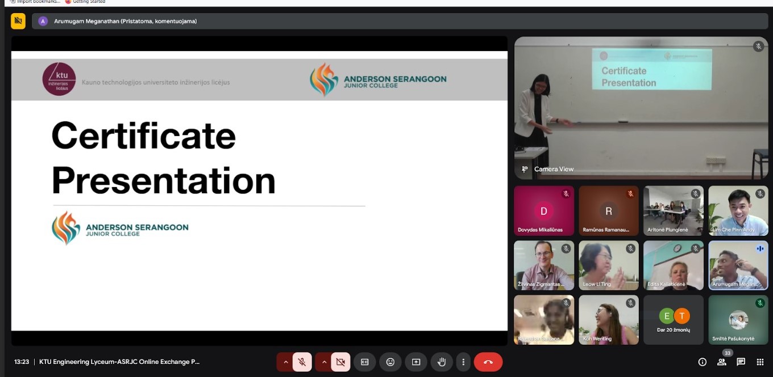
Task: Click muted mic icon on Rajendran Sanjana tile
Action: coord(566,303)
